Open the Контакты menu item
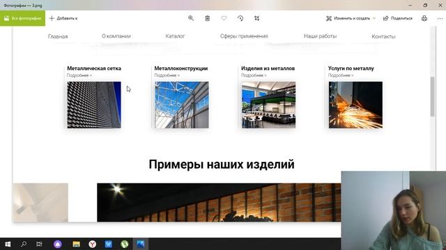This screenshot has height=250, width=446. pyautogui.click(x=383, y=36)
